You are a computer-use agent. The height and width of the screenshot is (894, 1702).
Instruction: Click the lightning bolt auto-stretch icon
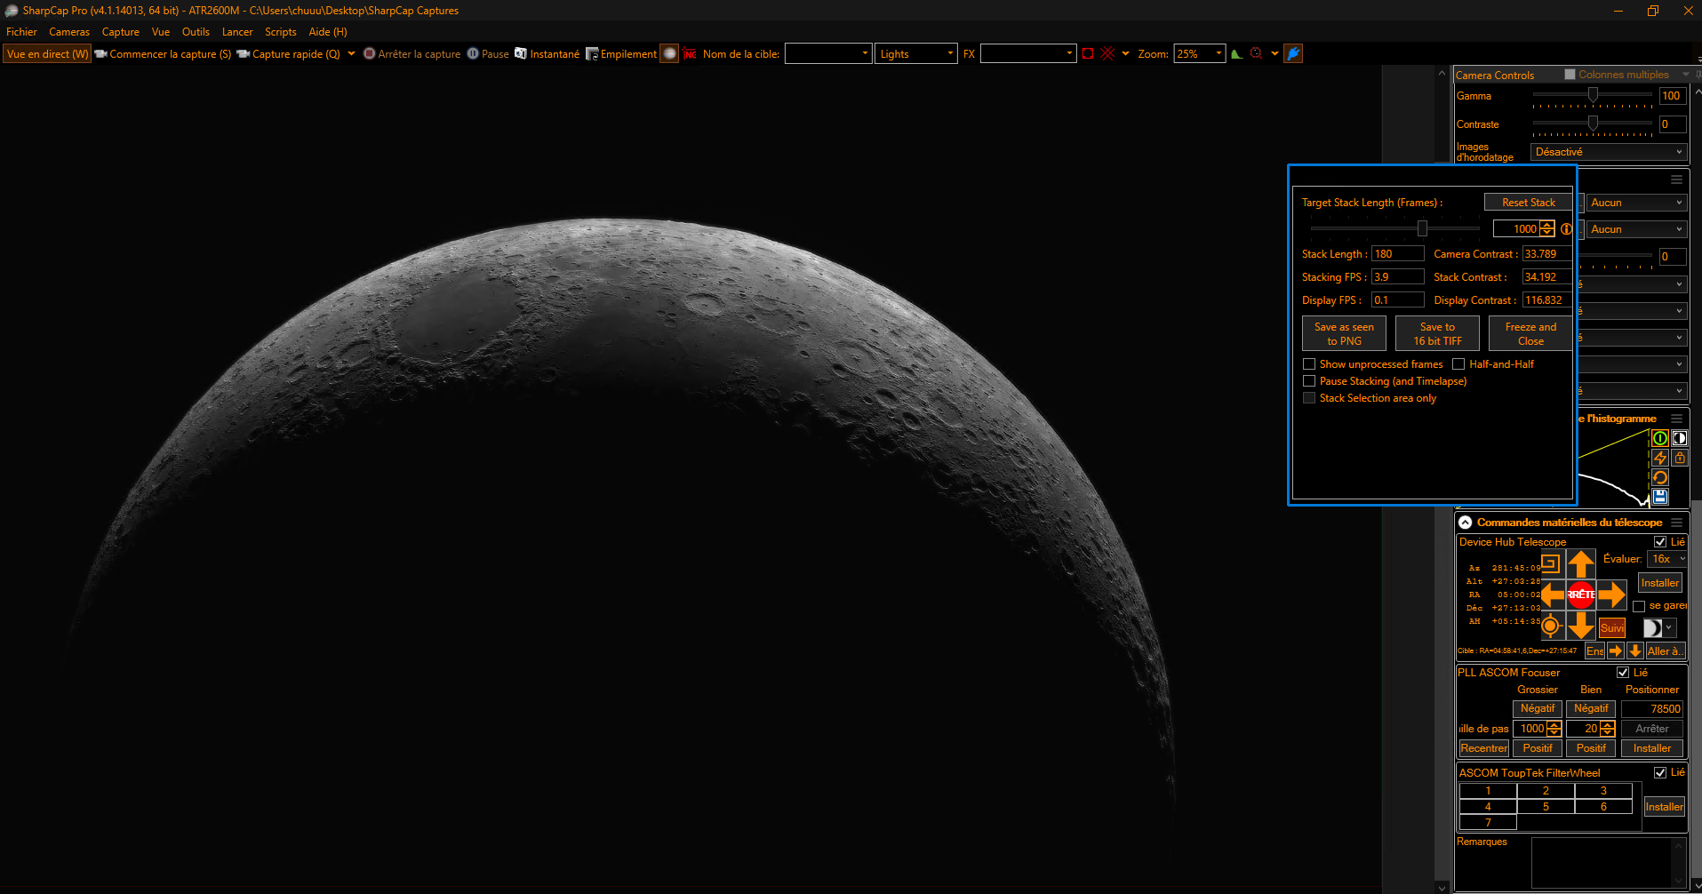[1659, 458]
